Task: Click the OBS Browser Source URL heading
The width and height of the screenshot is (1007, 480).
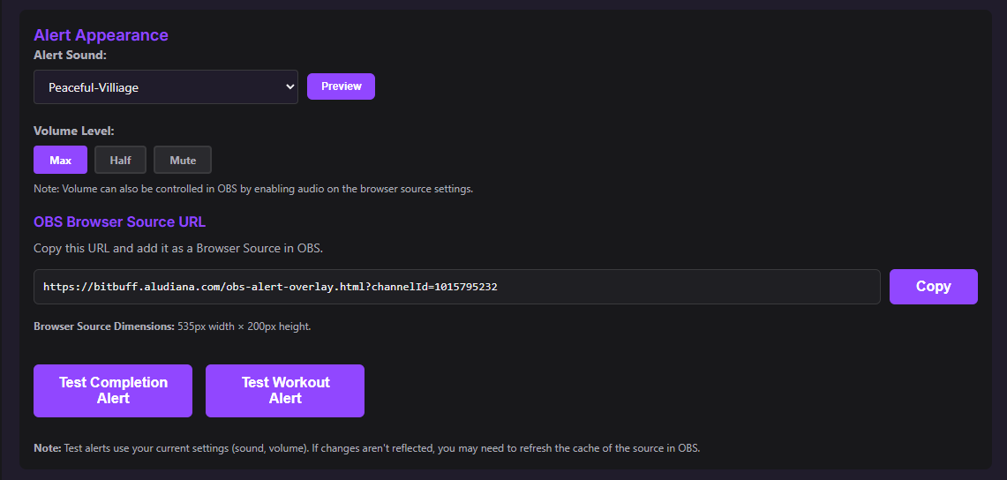Action: [x=119, y=221]
